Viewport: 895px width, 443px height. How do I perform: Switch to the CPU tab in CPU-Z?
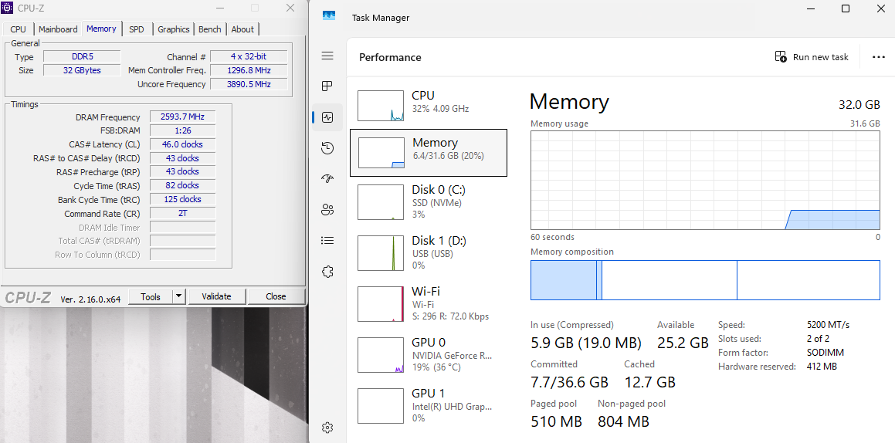[x=19, y=29]
